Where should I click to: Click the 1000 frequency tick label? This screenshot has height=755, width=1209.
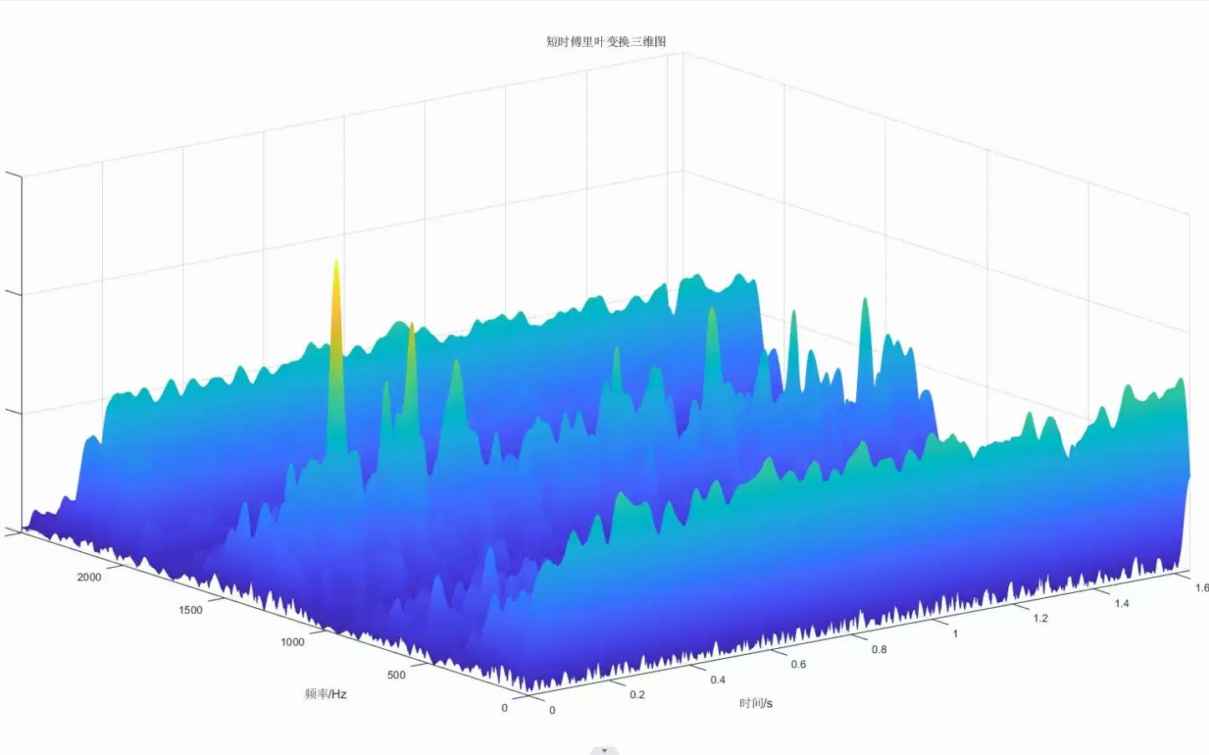pyautogui.click(x=293, y=641)
